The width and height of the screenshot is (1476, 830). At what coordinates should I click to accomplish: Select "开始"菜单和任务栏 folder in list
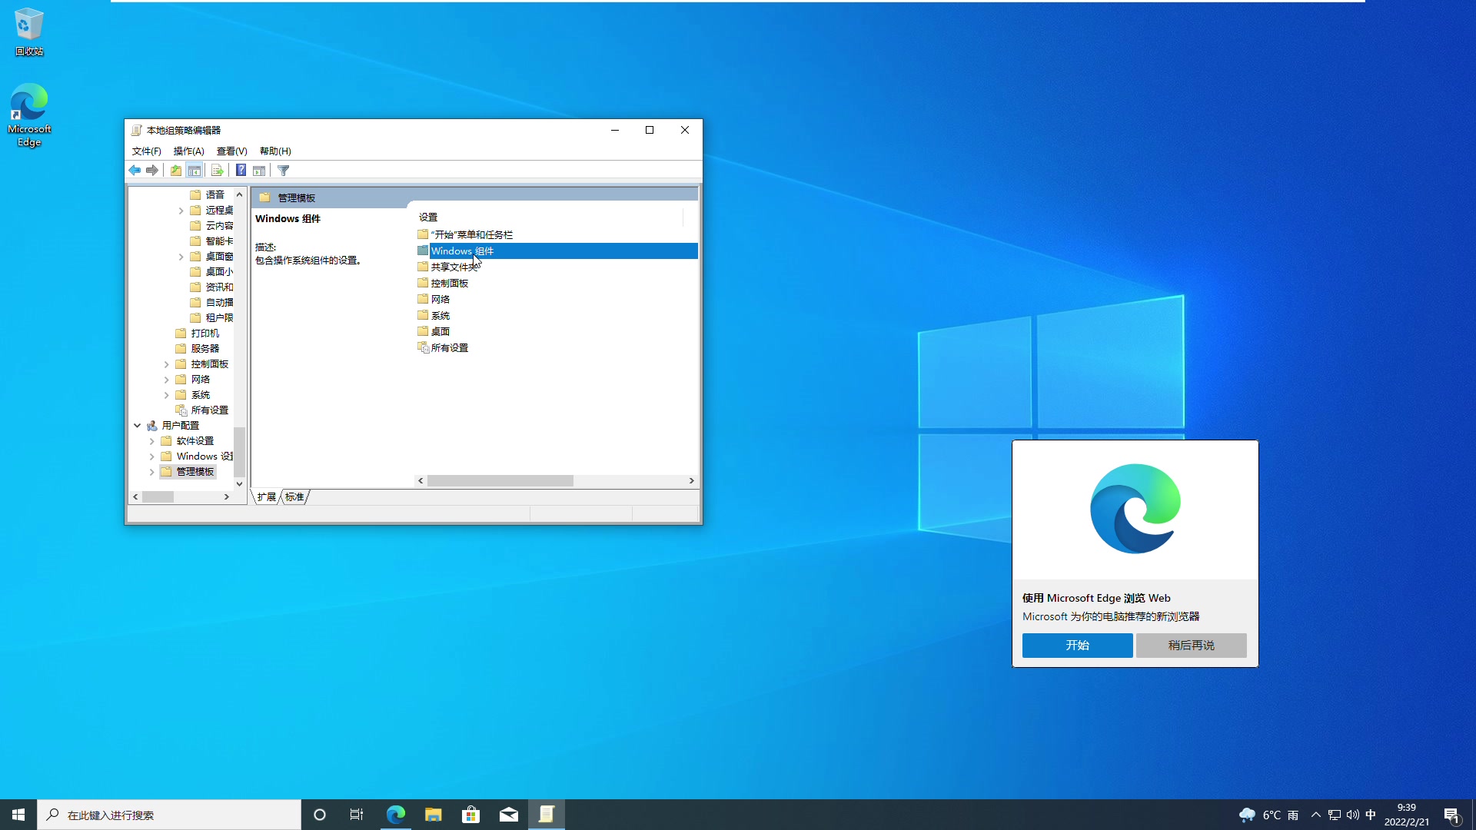pyautogui.click(x=465, y=235)
